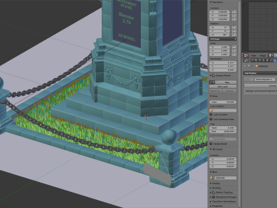Click the Item name field GROUND
277x208 pixels.
[x=225, y=178]
